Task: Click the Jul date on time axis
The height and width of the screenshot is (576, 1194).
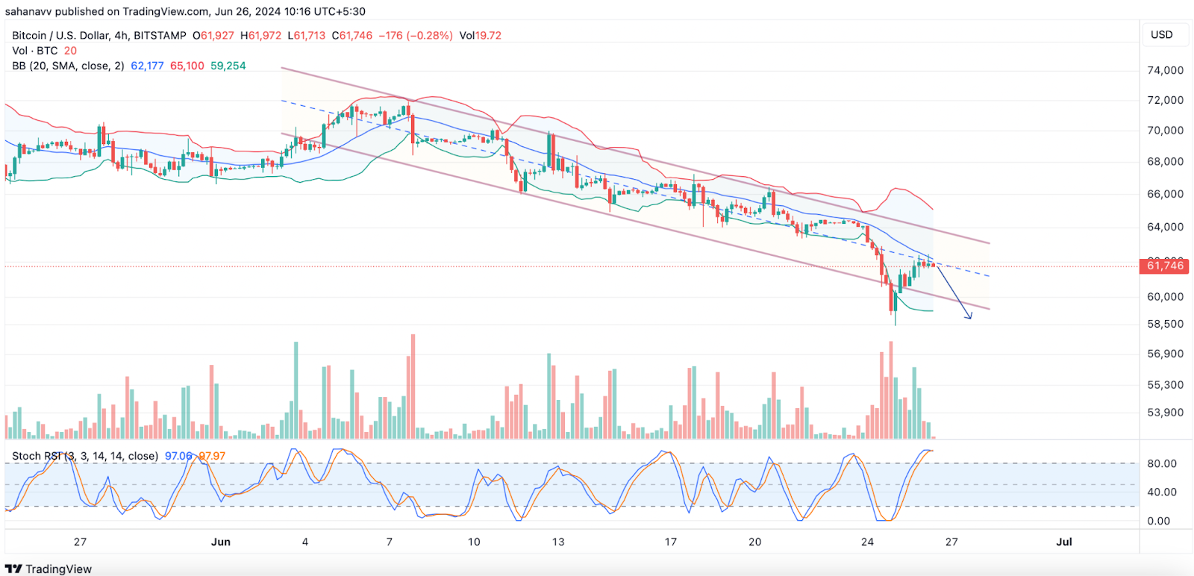Action: pyautogui.click(x=1064, y=542)
